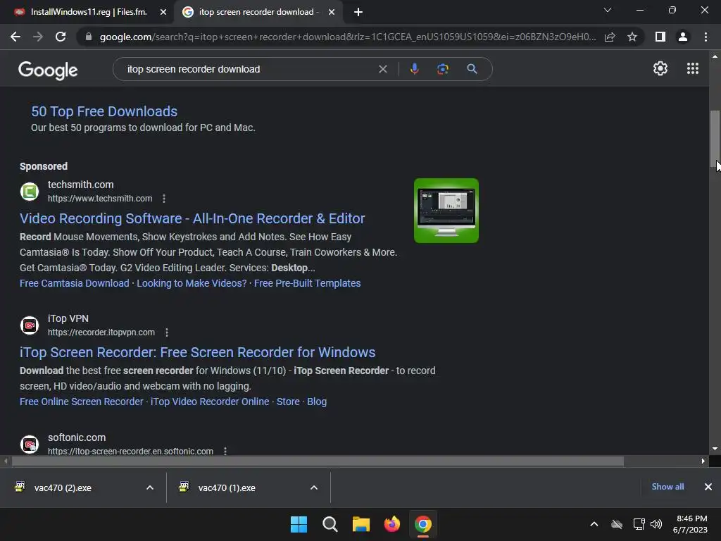Click the scroll down arrow

tap(715, 449)
